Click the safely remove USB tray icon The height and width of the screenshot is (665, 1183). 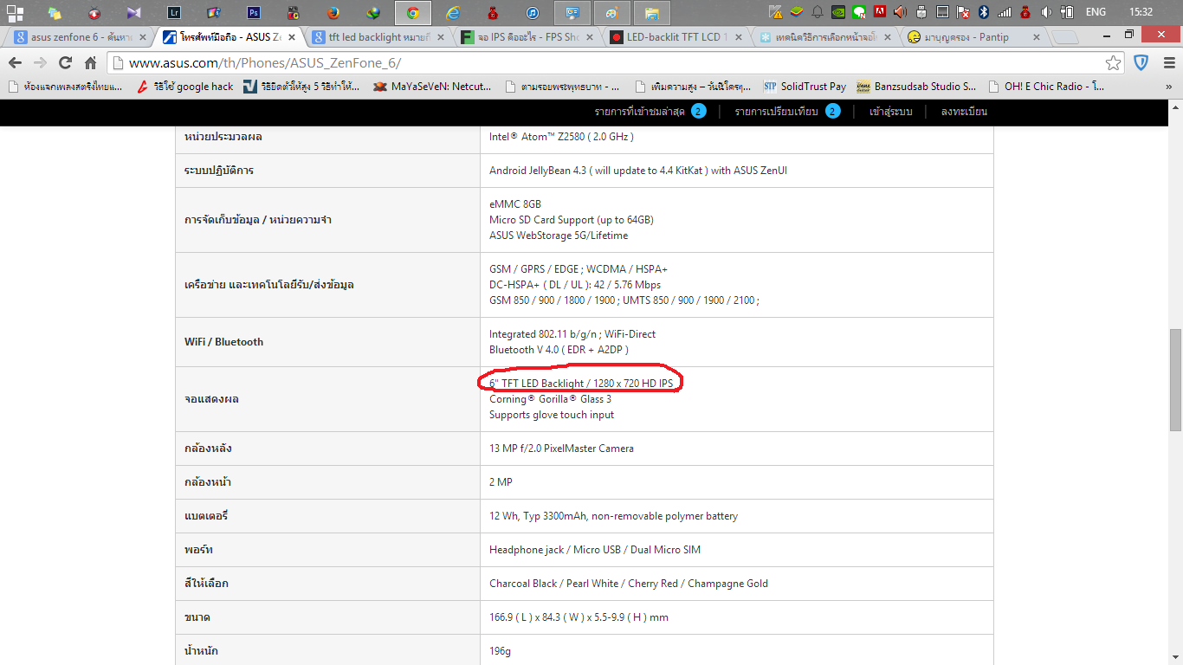pos(921,12)
